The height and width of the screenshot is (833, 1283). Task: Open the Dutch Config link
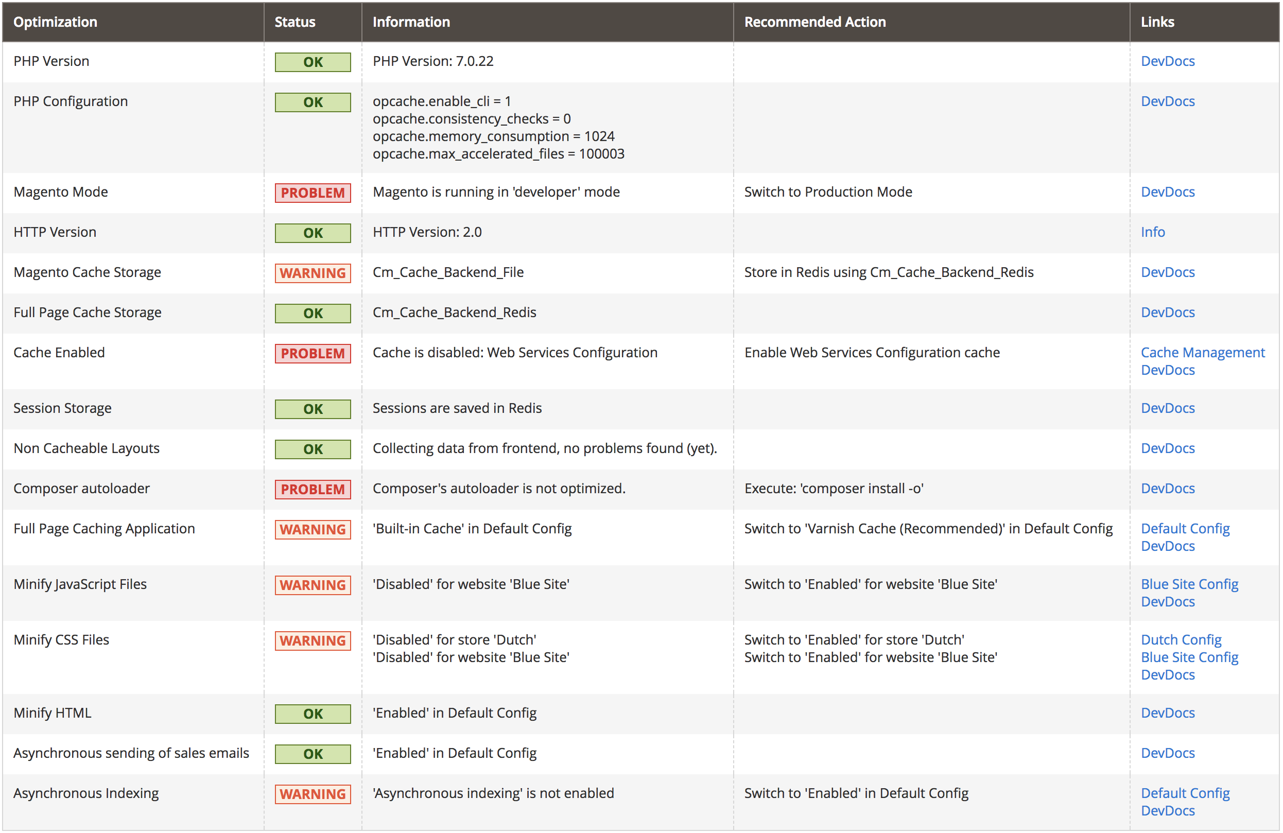click(1181, 639)
